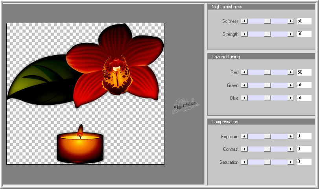Click the Softness slider right arrow

pyautogui.click(x=291, y=21)
